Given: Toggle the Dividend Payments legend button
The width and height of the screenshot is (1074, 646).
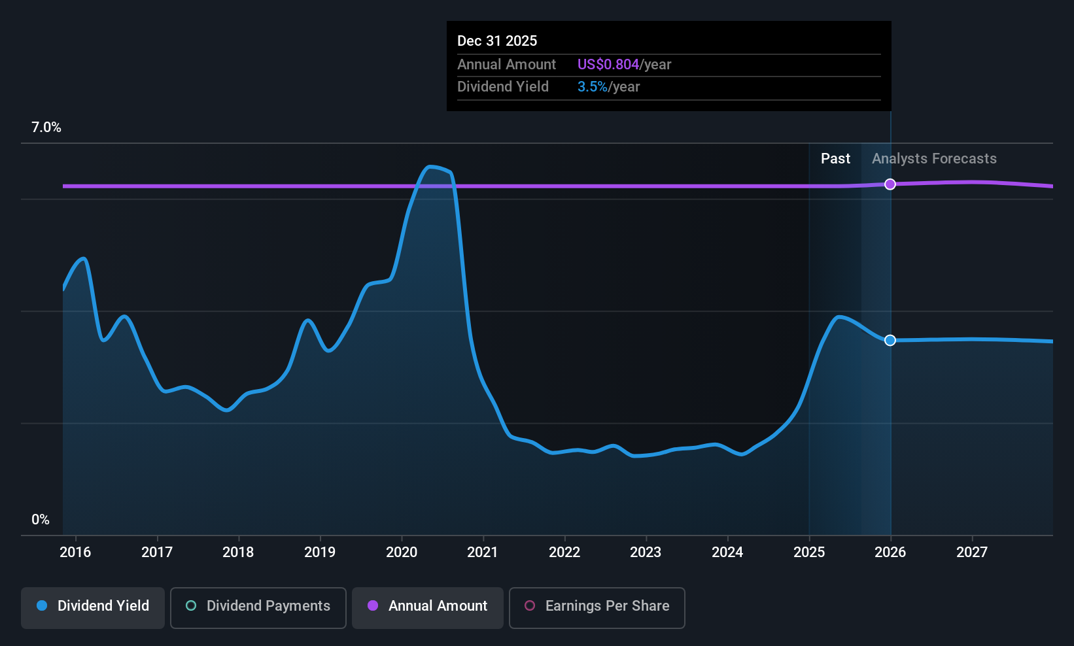Looking at the screenshot, I should tap(258, 608).
